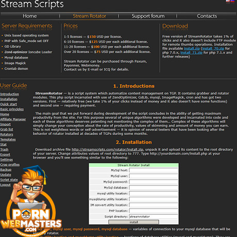Click the '$75' price text
Viewport: 237px width, 237px height.
[x=97, y=52]
